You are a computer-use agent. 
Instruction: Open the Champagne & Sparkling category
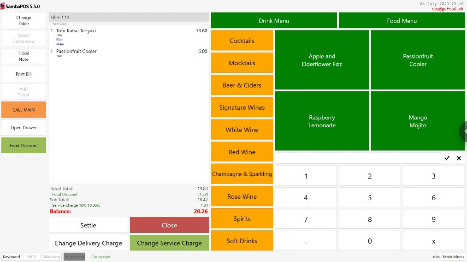pyautogui.click(x=242, y=174)
